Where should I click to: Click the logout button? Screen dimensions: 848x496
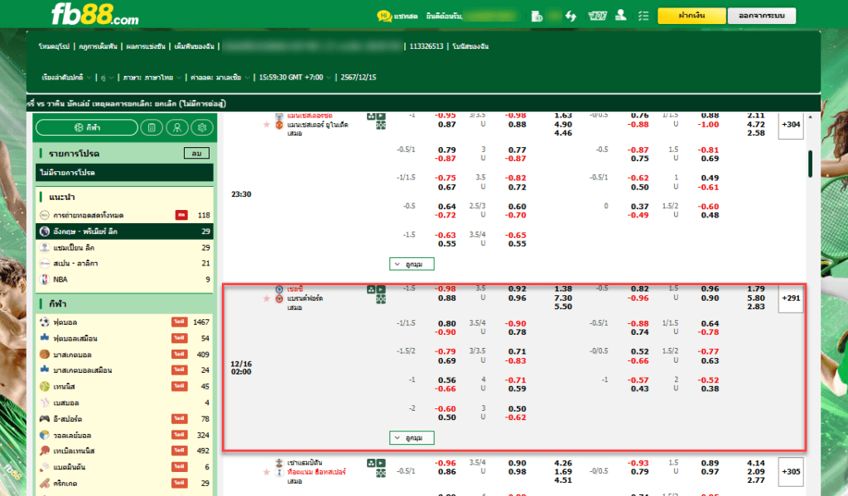762,16
